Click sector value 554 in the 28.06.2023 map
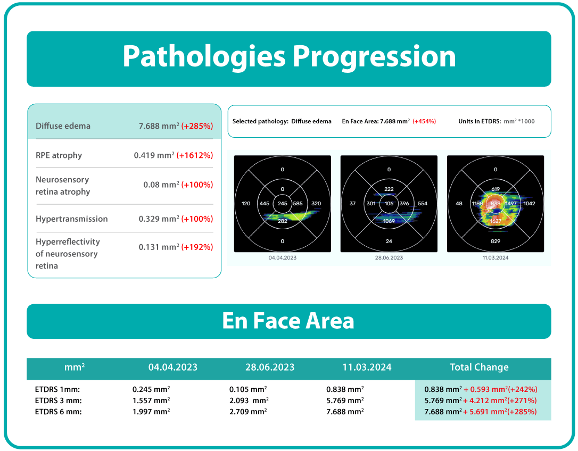Viewport: 578px width, 451px height. pyautogui.click(x=423, y=203)
